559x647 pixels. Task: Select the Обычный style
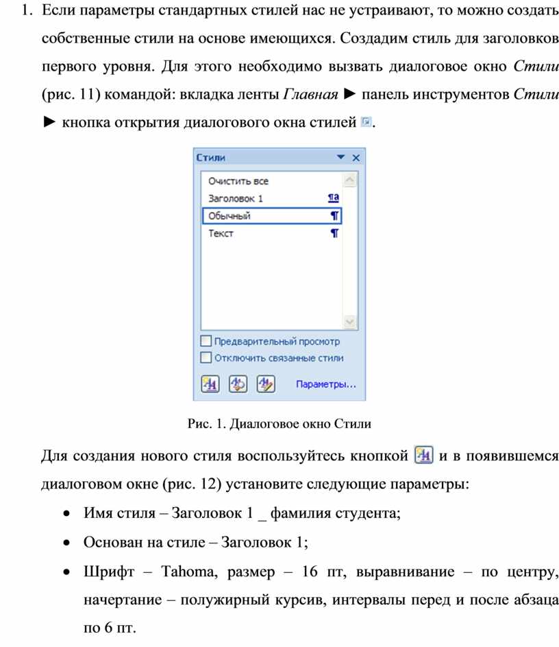pyautogui.click(x=272, y=216)
